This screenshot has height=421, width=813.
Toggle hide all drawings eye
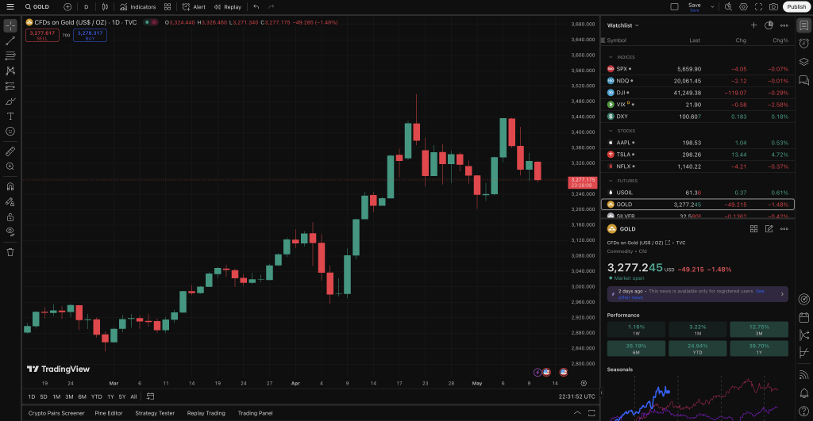(10, 232)
